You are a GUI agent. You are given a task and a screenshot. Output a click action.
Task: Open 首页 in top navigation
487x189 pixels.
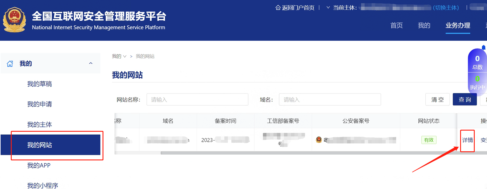[396, 25]
